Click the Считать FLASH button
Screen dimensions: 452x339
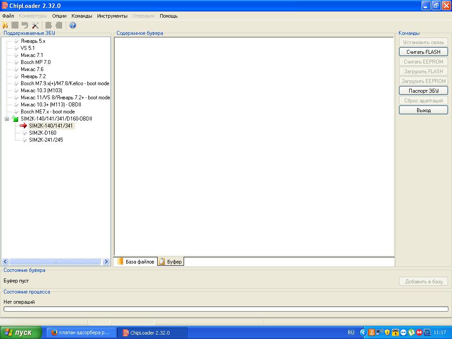423,52
